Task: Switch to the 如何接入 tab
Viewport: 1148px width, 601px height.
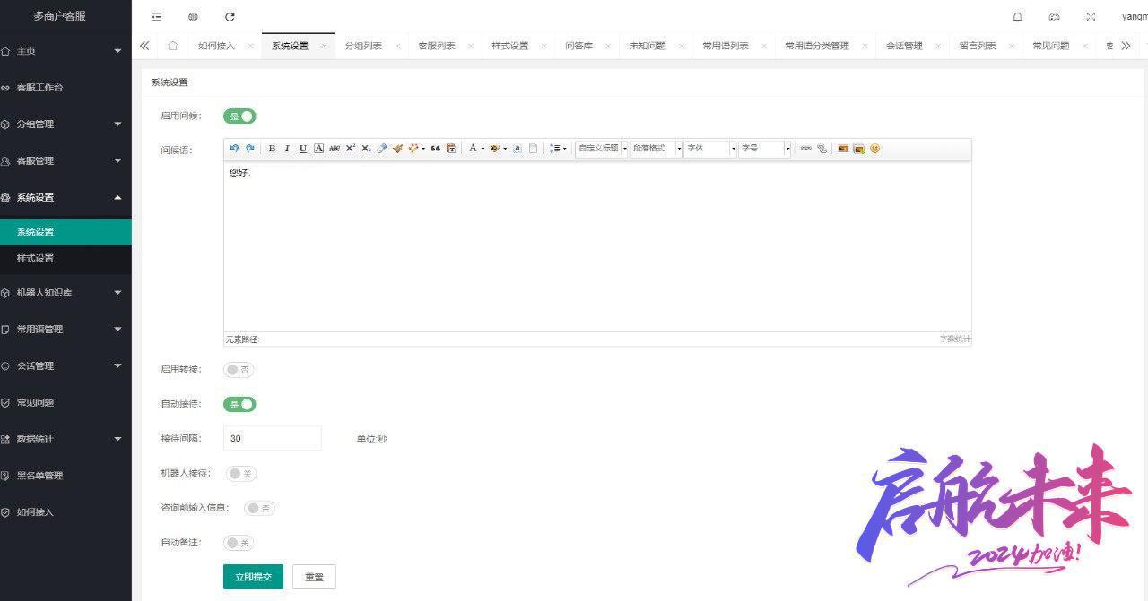Action: 217,46
